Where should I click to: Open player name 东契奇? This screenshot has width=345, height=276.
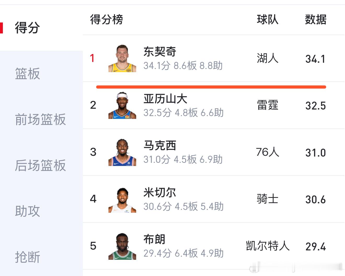click(x=160, y=52)
